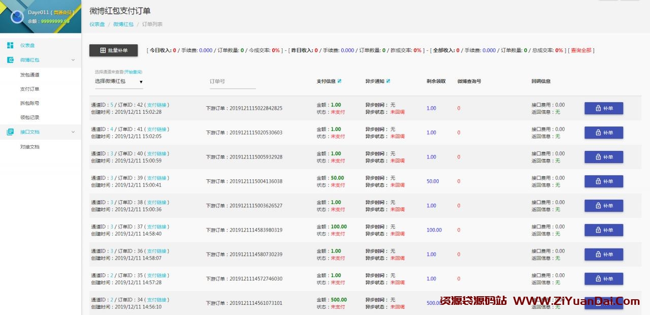Click the 开始查询 link
The width and height of the screenshot is (650, 315).
[133, 72]
